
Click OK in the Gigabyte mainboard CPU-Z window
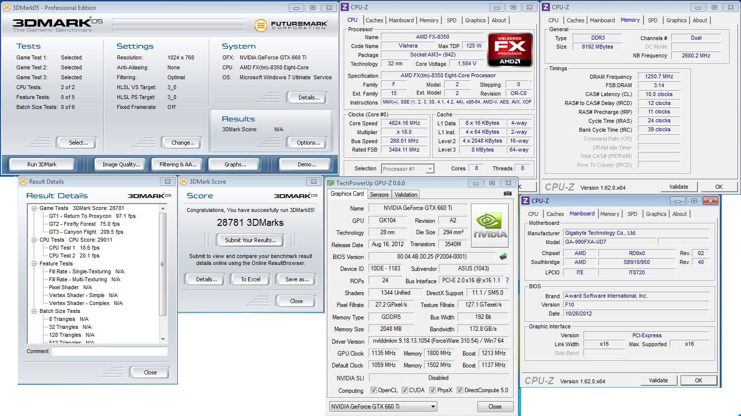click(x=698, y=380)
